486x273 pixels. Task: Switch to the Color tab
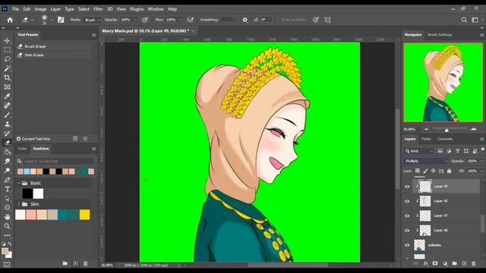point(22,149)
